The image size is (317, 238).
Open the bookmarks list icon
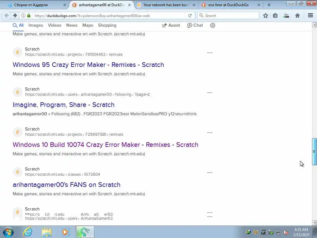click(275, 15)
